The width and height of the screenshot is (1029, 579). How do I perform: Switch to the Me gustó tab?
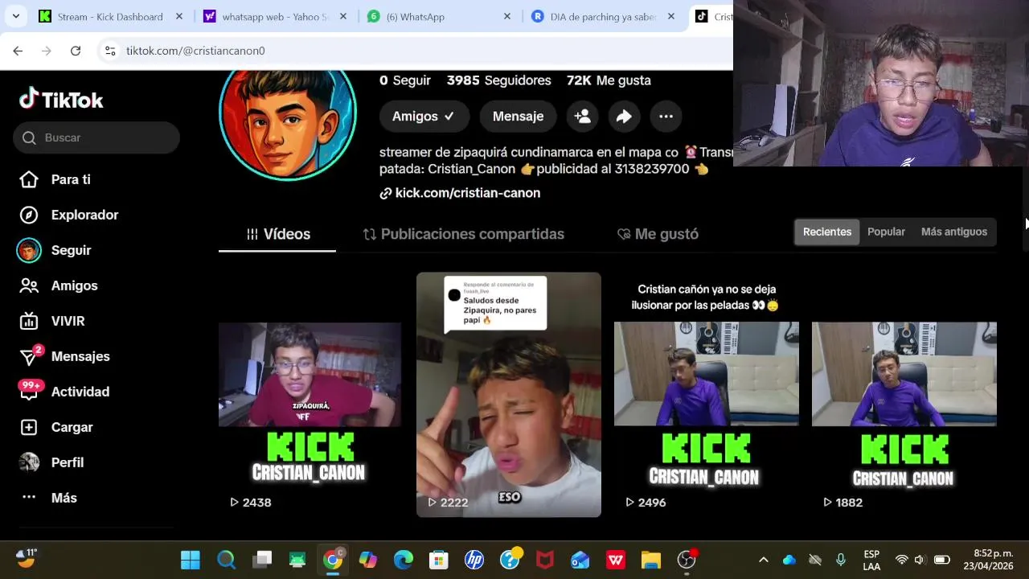coord(658,234)
